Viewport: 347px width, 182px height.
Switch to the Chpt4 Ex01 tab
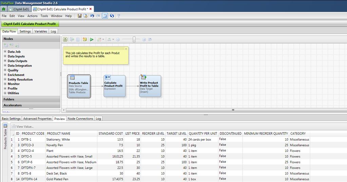point(19,9)
